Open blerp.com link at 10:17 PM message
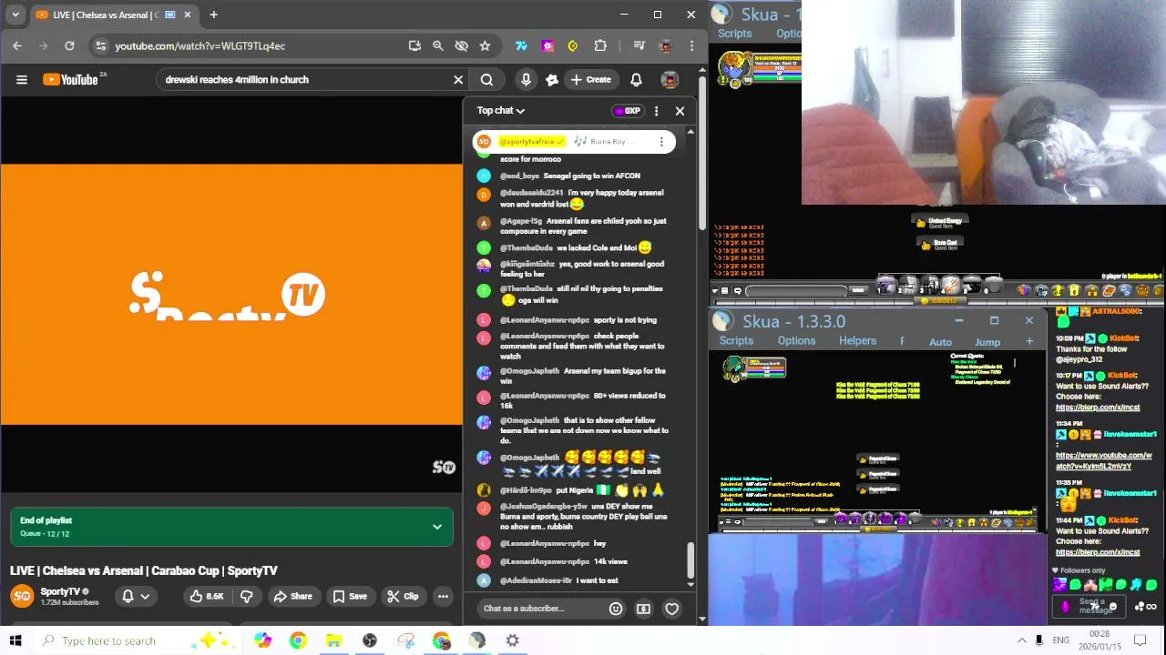The height and width of the screenshot is (655, 1166). point(1098,408)
